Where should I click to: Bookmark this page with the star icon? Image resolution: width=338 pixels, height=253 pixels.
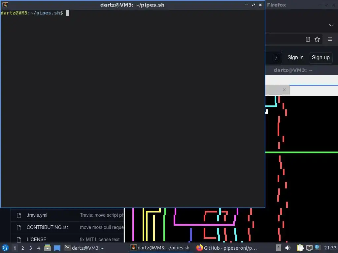(317, 39)
